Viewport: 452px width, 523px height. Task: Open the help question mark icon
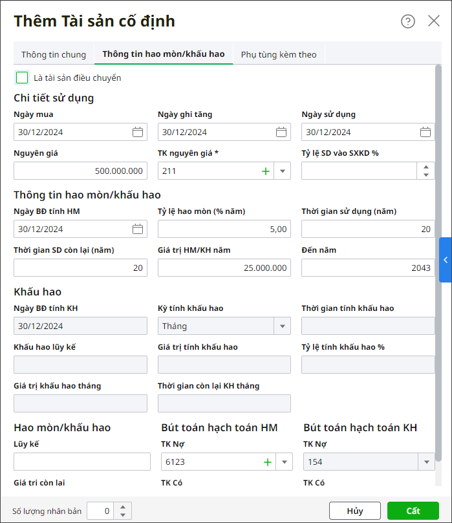(408, 21)
